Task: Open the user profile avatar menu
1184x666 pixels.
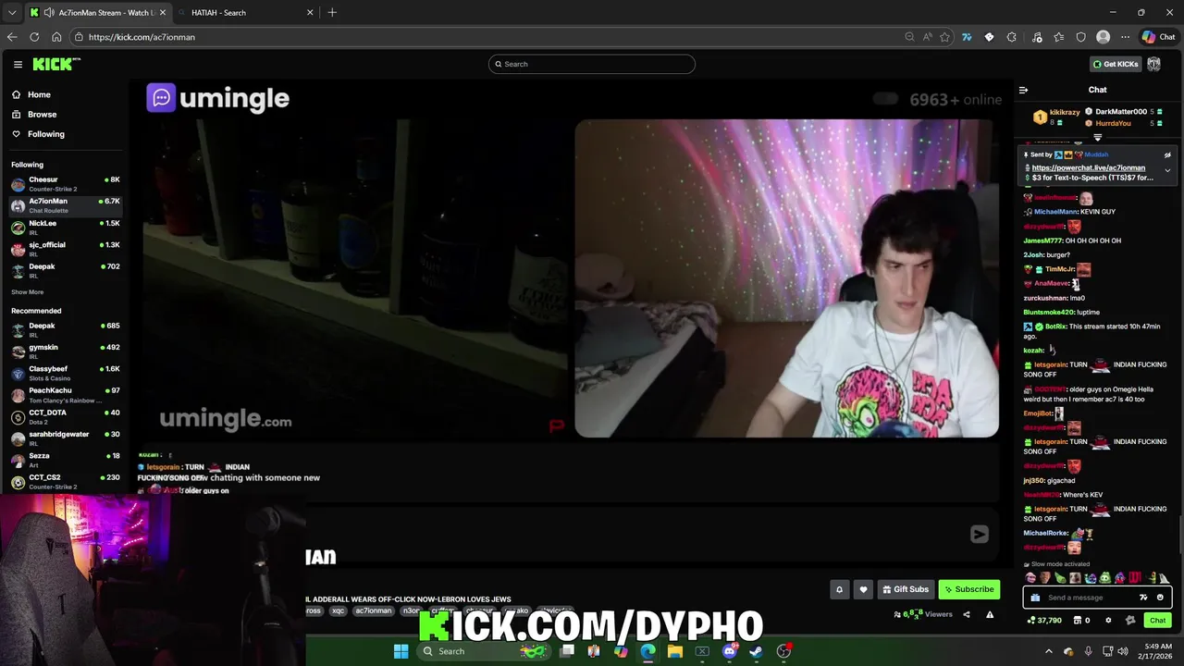Action: coord(1153,64)
